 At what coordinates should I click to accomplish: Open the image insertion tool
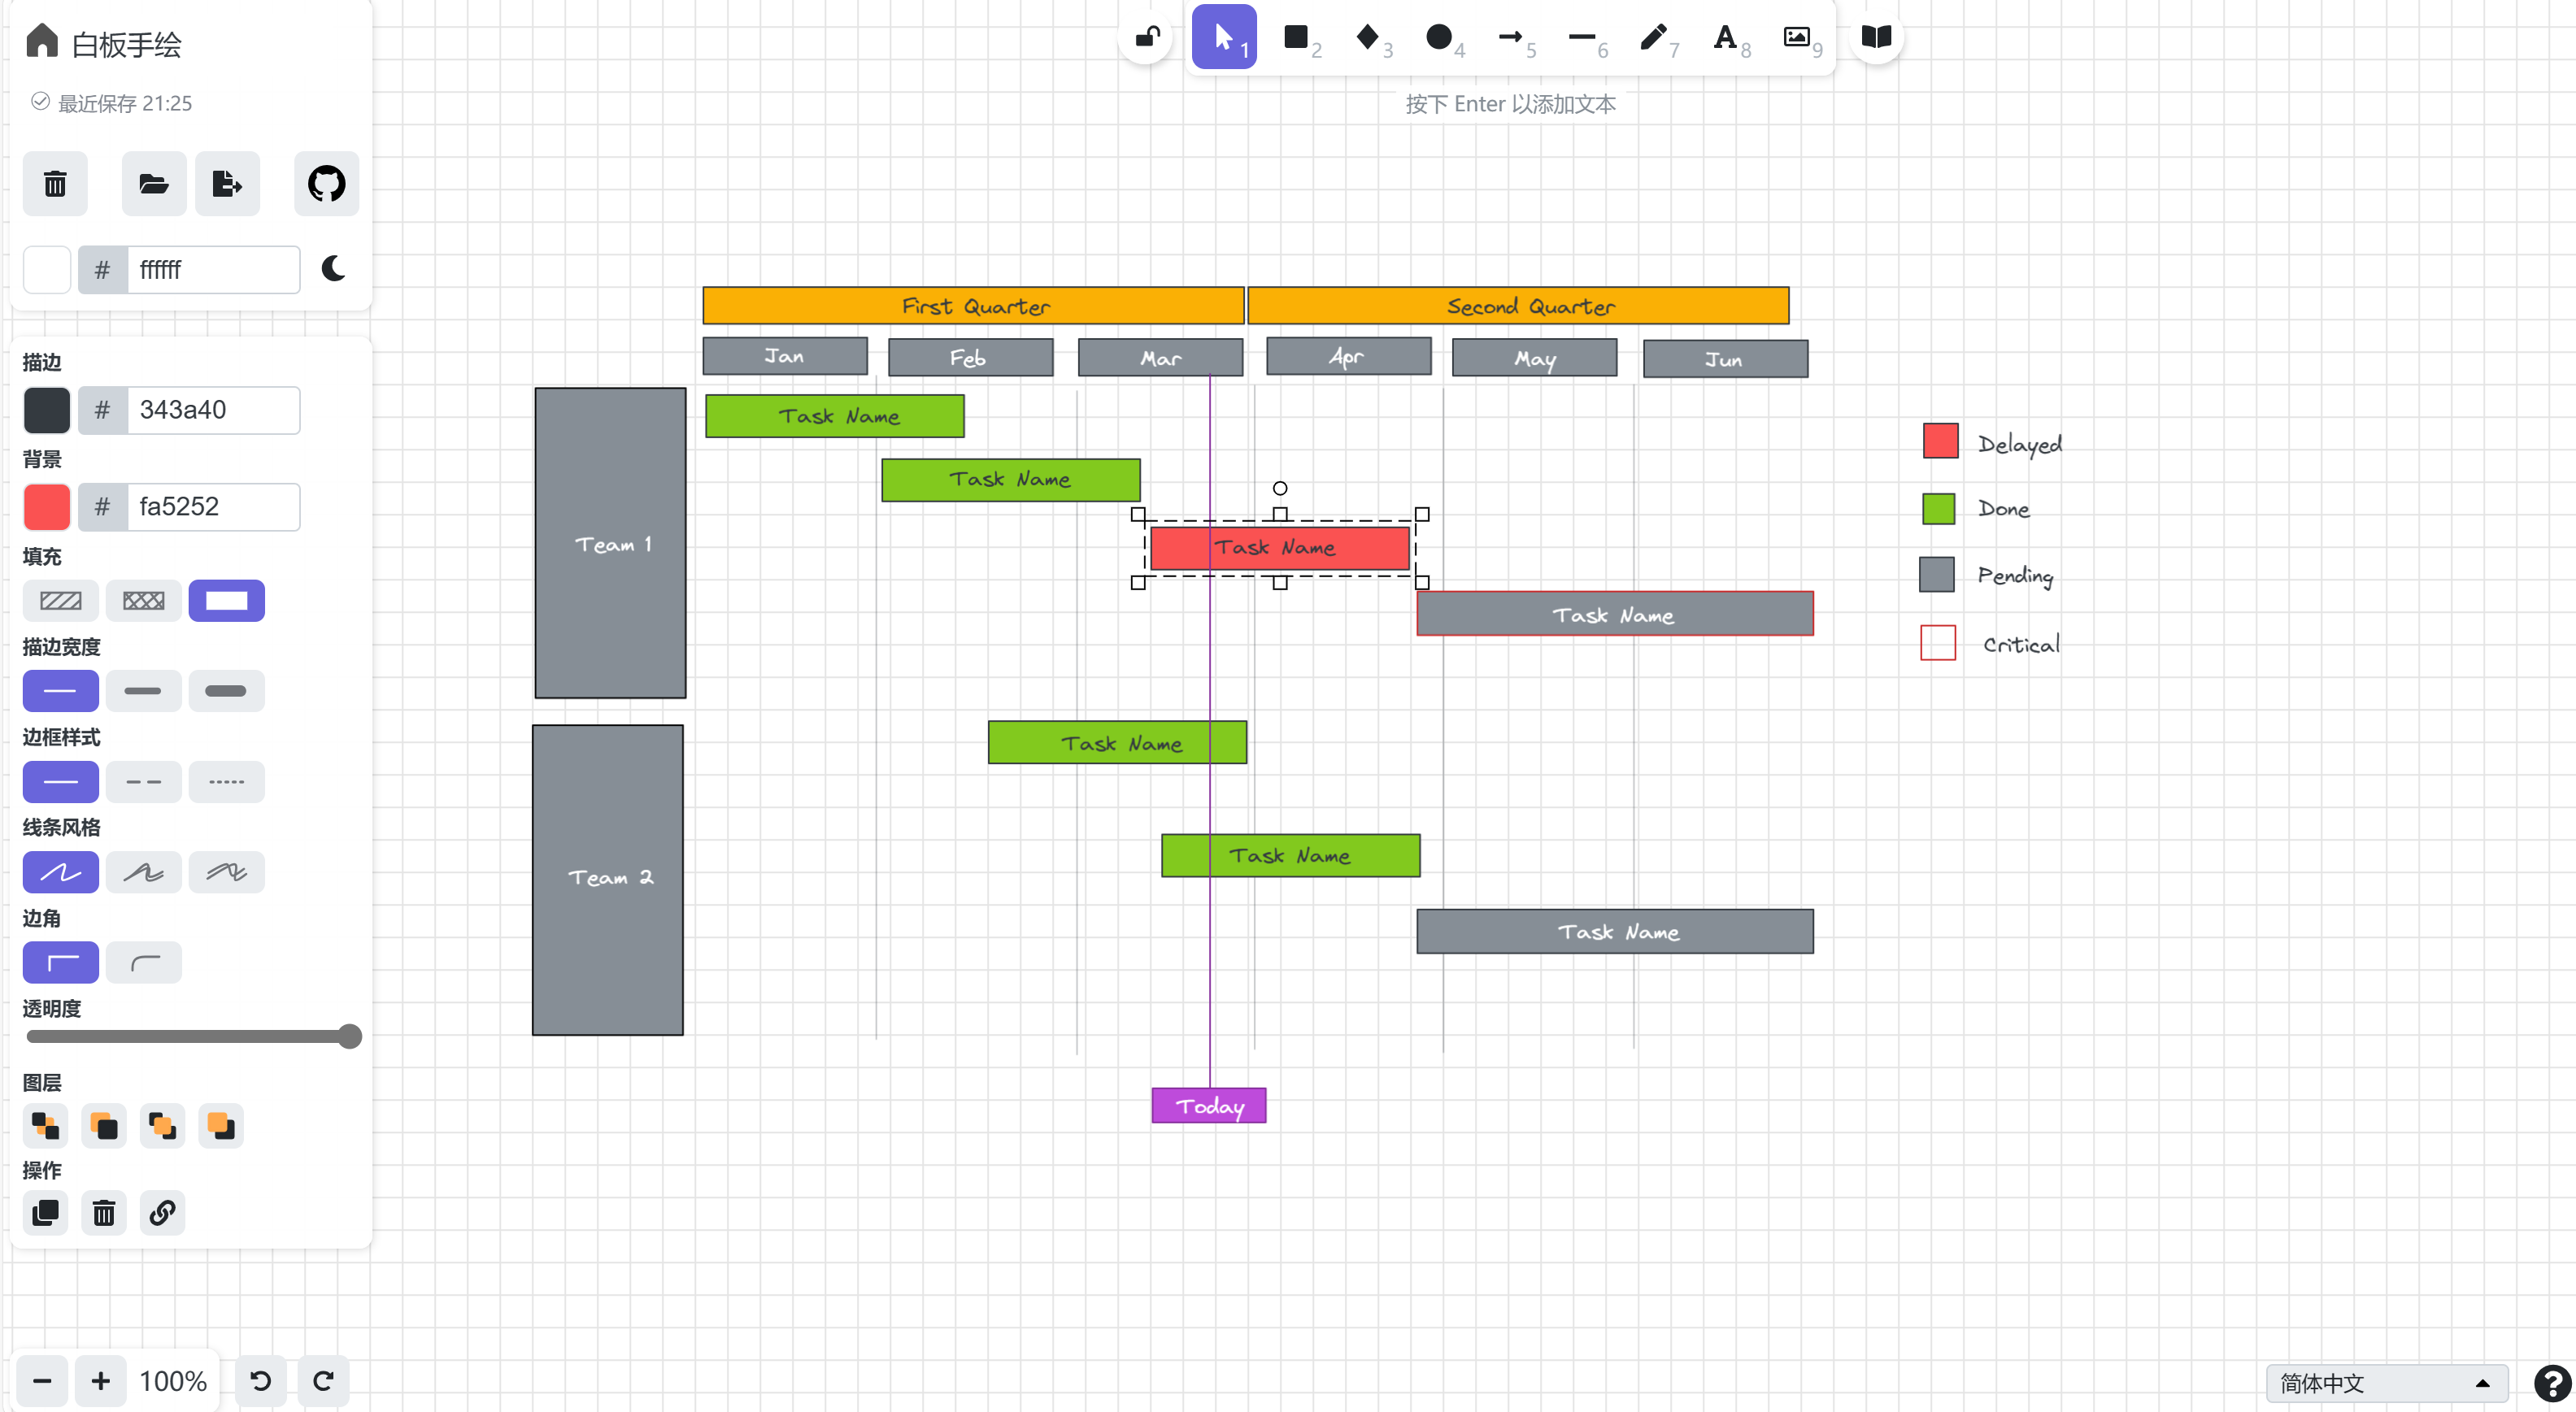(1797, 38)
